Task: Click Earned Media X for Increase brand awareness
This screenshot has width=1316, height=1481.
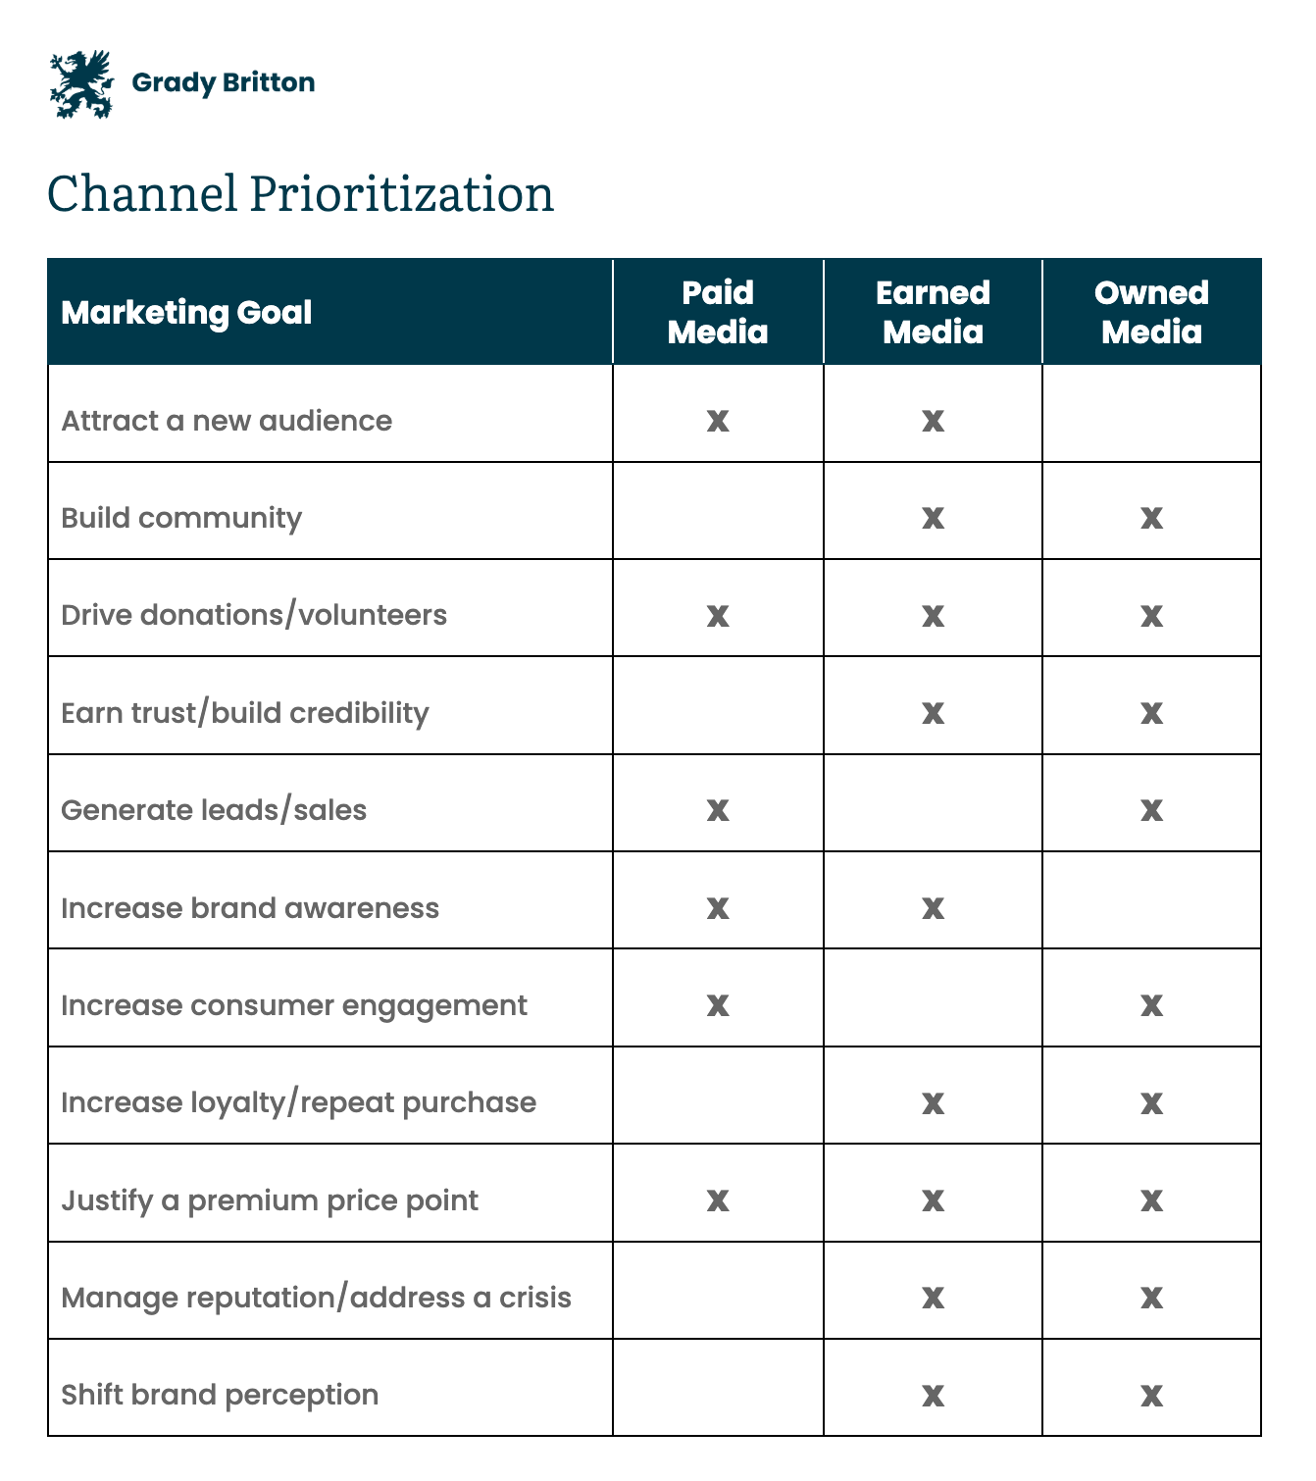Action: pos(933,909)
